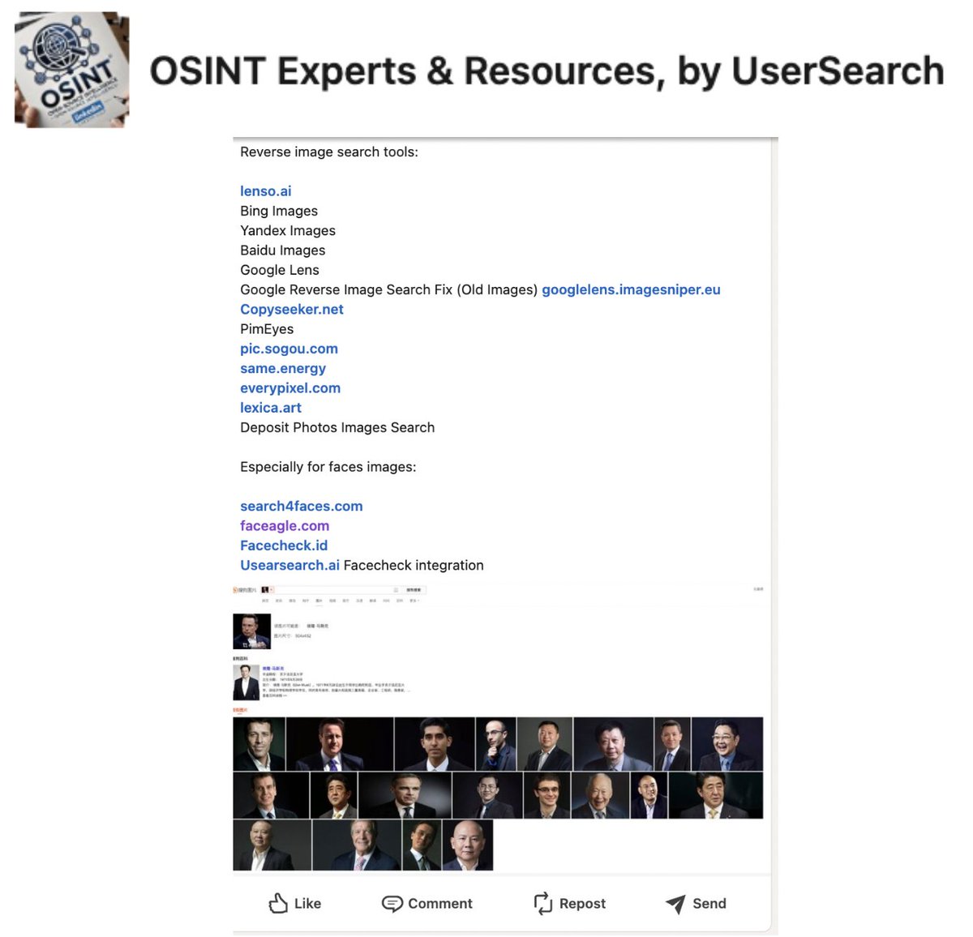Visit the lexica.art link
973x937 pixels.
[271, 408]
